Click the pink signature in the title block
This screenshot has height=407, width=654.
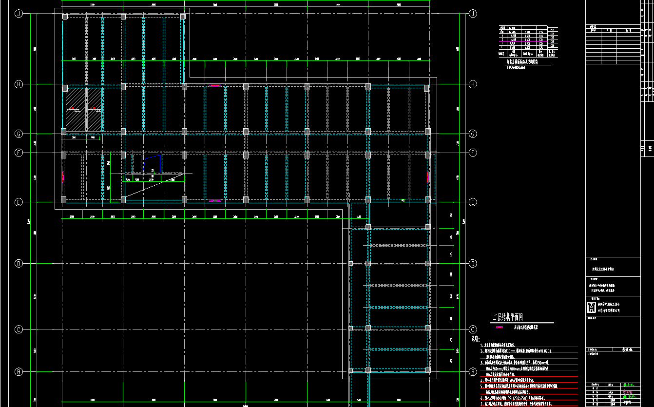click(628, 391)
